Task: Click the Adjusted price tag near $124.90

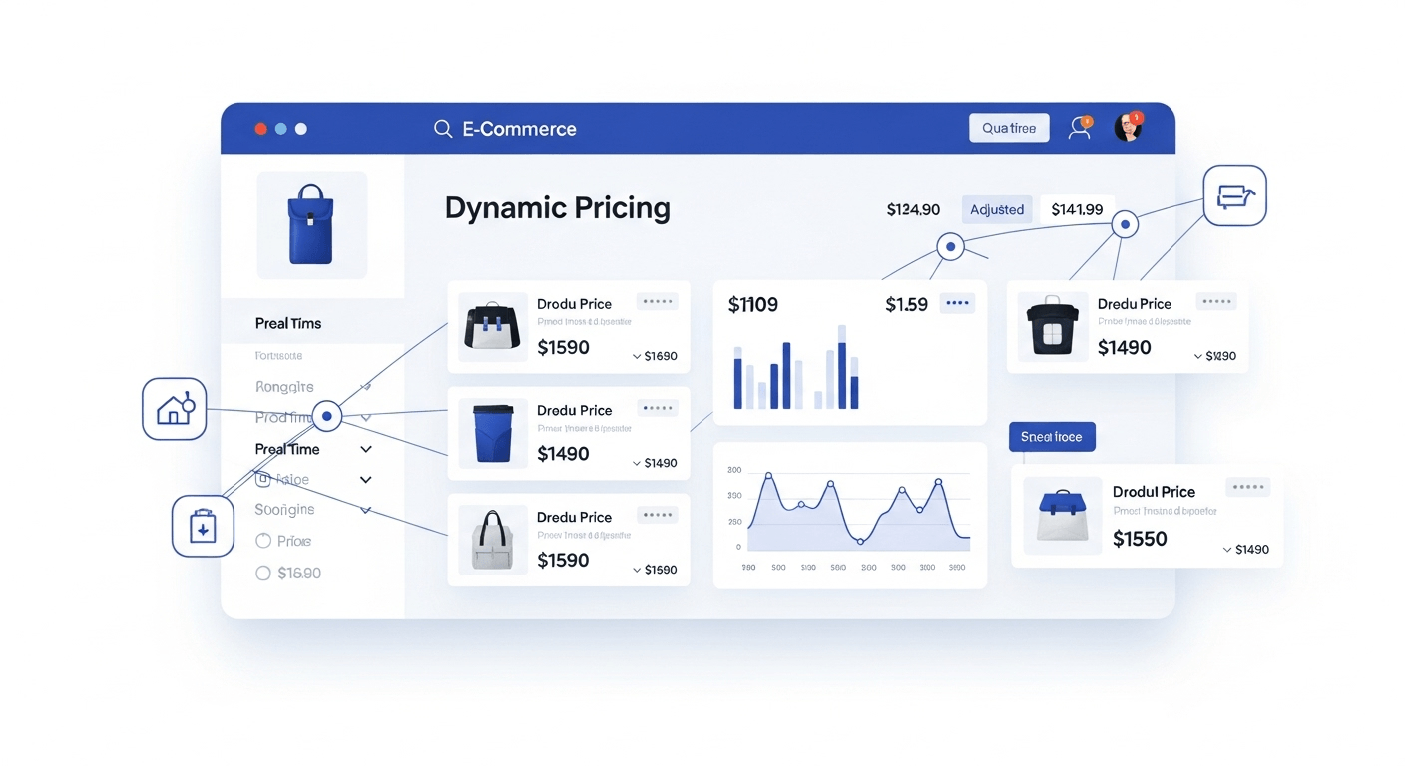Action: (x=996, y=209)
